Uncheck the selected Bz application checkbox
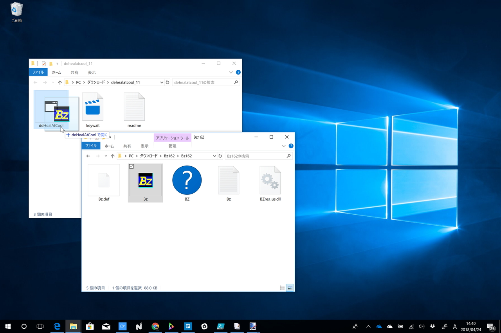501x333 pixels. (x=132, y=166)
